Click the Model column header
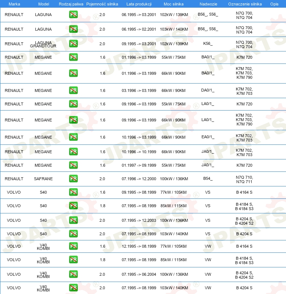Image resolution: width=286 pixels, height=294 pixels. [43, 4]
